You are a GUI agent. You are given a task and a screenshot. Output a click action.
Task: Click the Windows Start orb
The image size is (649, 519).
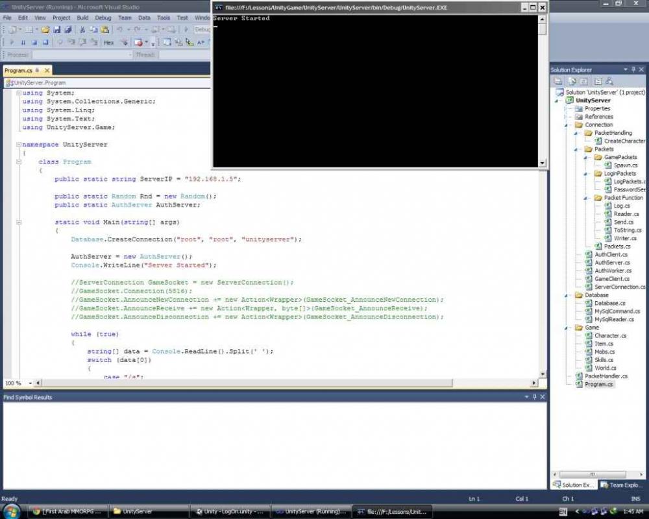point(13,511)
